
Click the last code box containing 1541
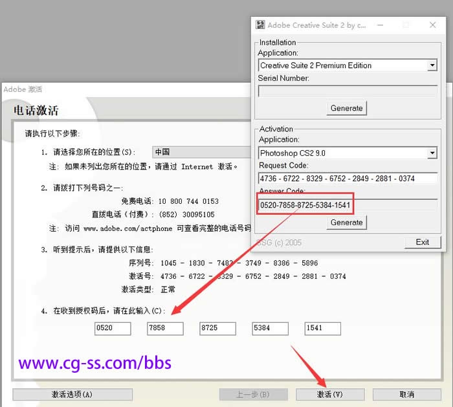pos(322,329)
